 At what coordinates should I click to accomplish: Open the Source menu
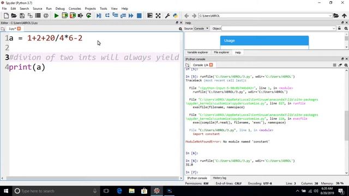(x=38, y=9)
